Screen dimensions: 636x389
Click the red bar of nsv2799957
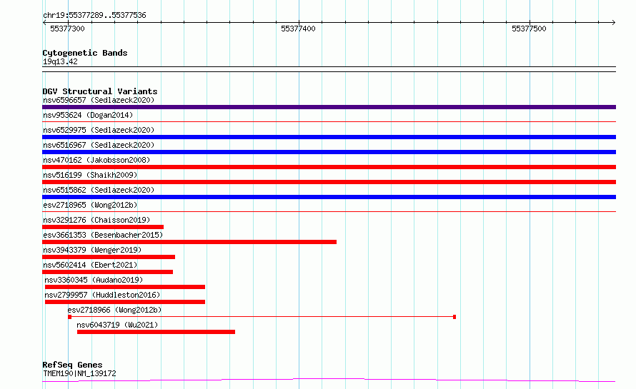point(125,302)
